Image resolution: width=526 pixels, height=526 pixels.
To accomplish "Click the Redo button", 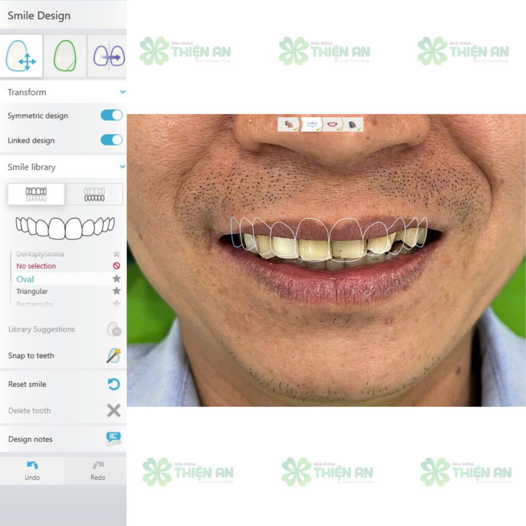I will click(x=98, y=470).
